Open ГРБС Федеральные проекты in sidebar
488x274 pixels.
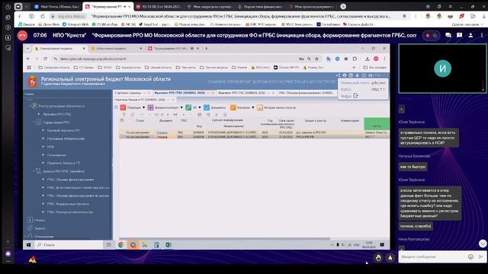[68, 204]
